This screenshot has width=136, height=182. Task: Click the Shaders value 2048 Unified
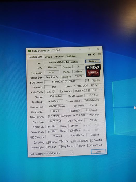[x=56, y=96]
